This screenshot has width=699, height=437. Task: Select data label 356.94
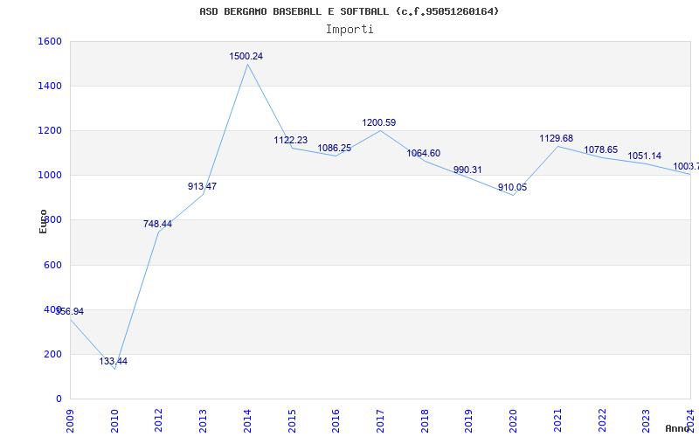pos(70,311)
